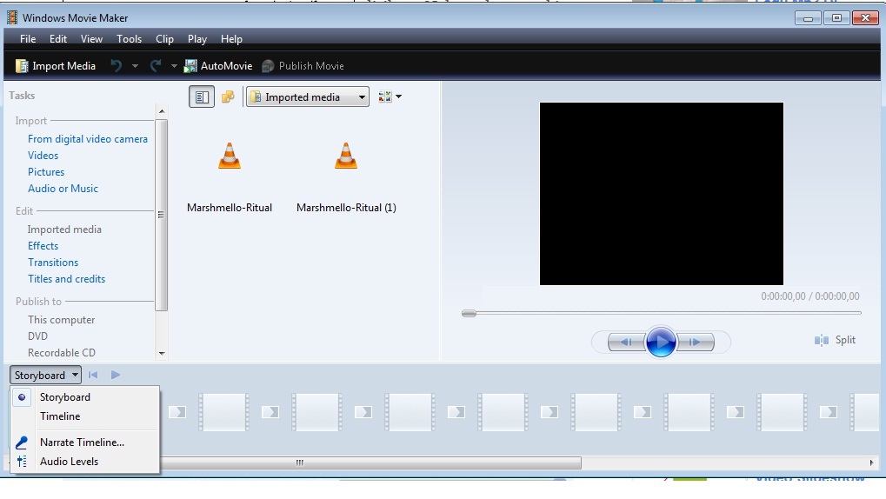Click the Redo arrow icon
The image size is (886, 499).
point(156,65)
